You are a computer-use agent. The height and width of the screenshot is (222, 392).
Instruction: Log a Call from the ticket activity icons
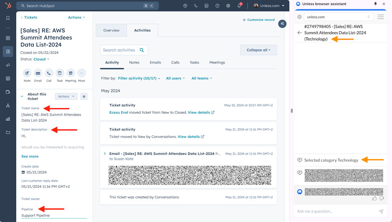pos(49,73)
